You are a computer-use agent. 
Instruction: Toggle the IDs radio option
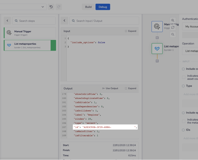point(183,130)
